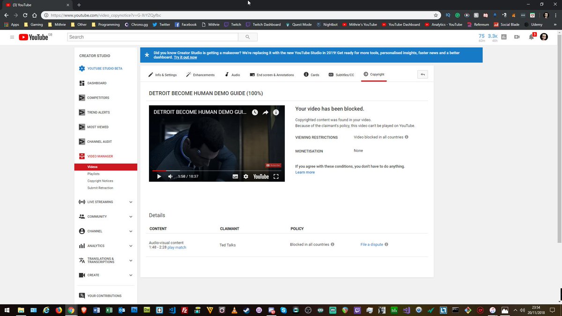Open Submit Retraction in the sidebar

[100, 188]
